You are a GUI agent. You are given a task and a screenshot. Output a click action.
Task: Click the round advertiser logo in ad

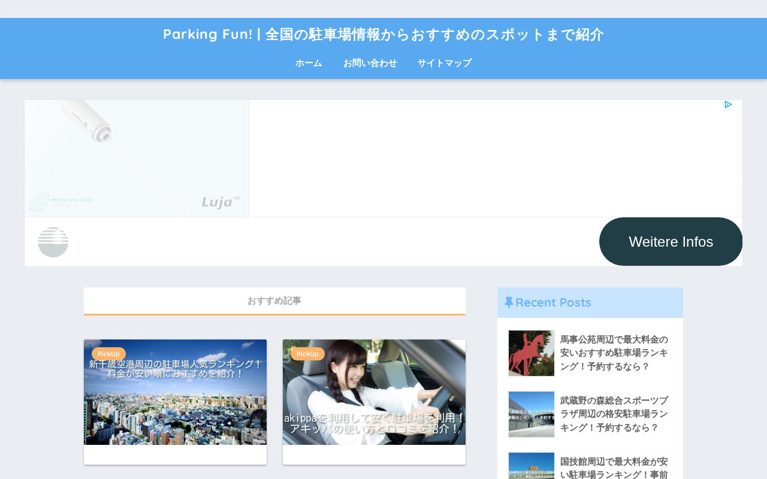pyautogui.click(x=53, y=242)
